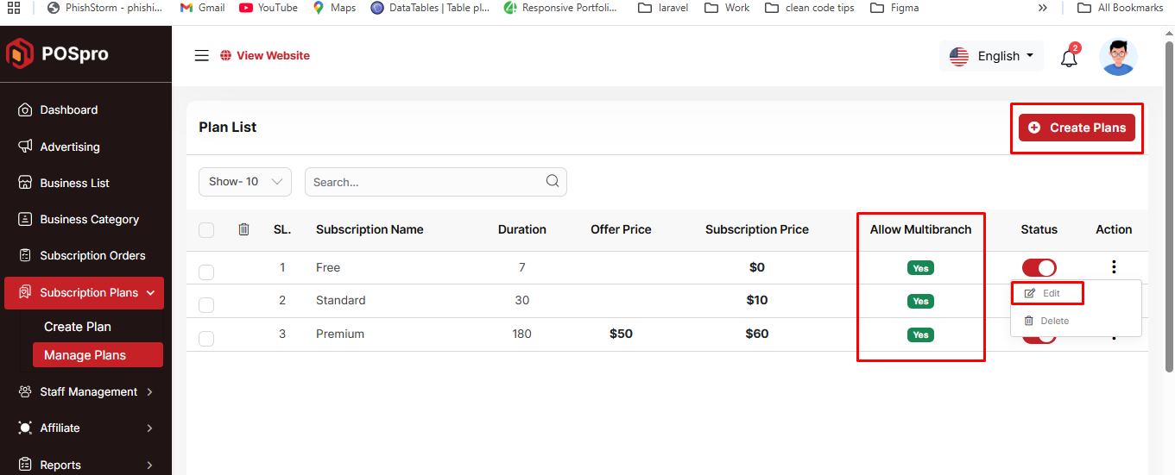The image size is (1175, 475).
Task: Open the Show-10 entries dropdown
Action: coord(245,182)
